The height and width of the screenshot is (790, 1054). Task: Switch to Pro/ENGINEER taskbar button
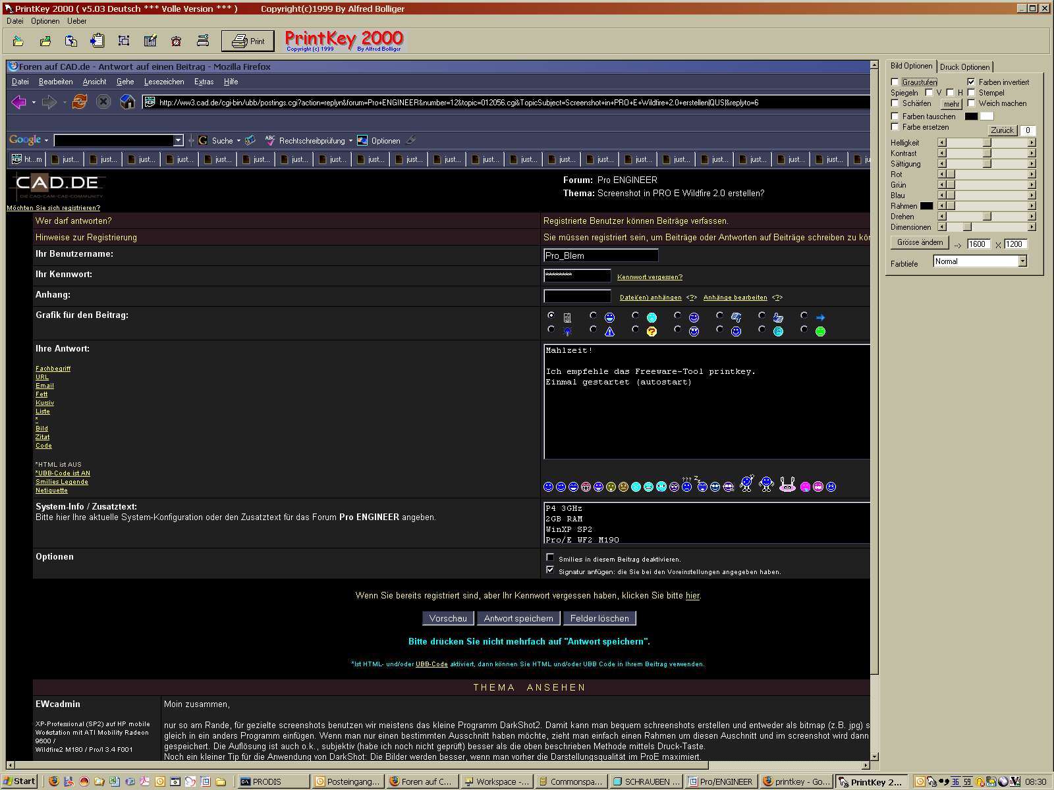720,781
